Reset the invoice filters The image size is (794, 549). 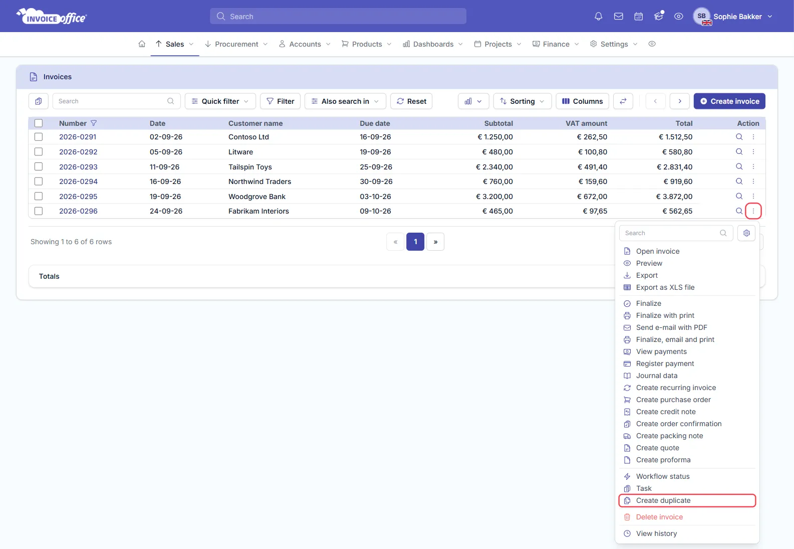(x=411, y=101)
